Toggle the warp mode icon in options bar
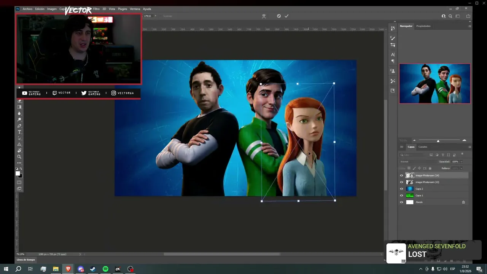Image resolution: width=487 pixels, height=274 pixels. tap(264, 16)
